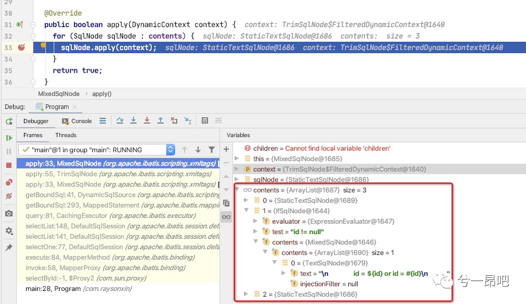Screen dimensions: 526x304
Task: Select frame getBoundSql:41, DynamicSqlSource
Action: pyautogui.click(x=118, y=194)
